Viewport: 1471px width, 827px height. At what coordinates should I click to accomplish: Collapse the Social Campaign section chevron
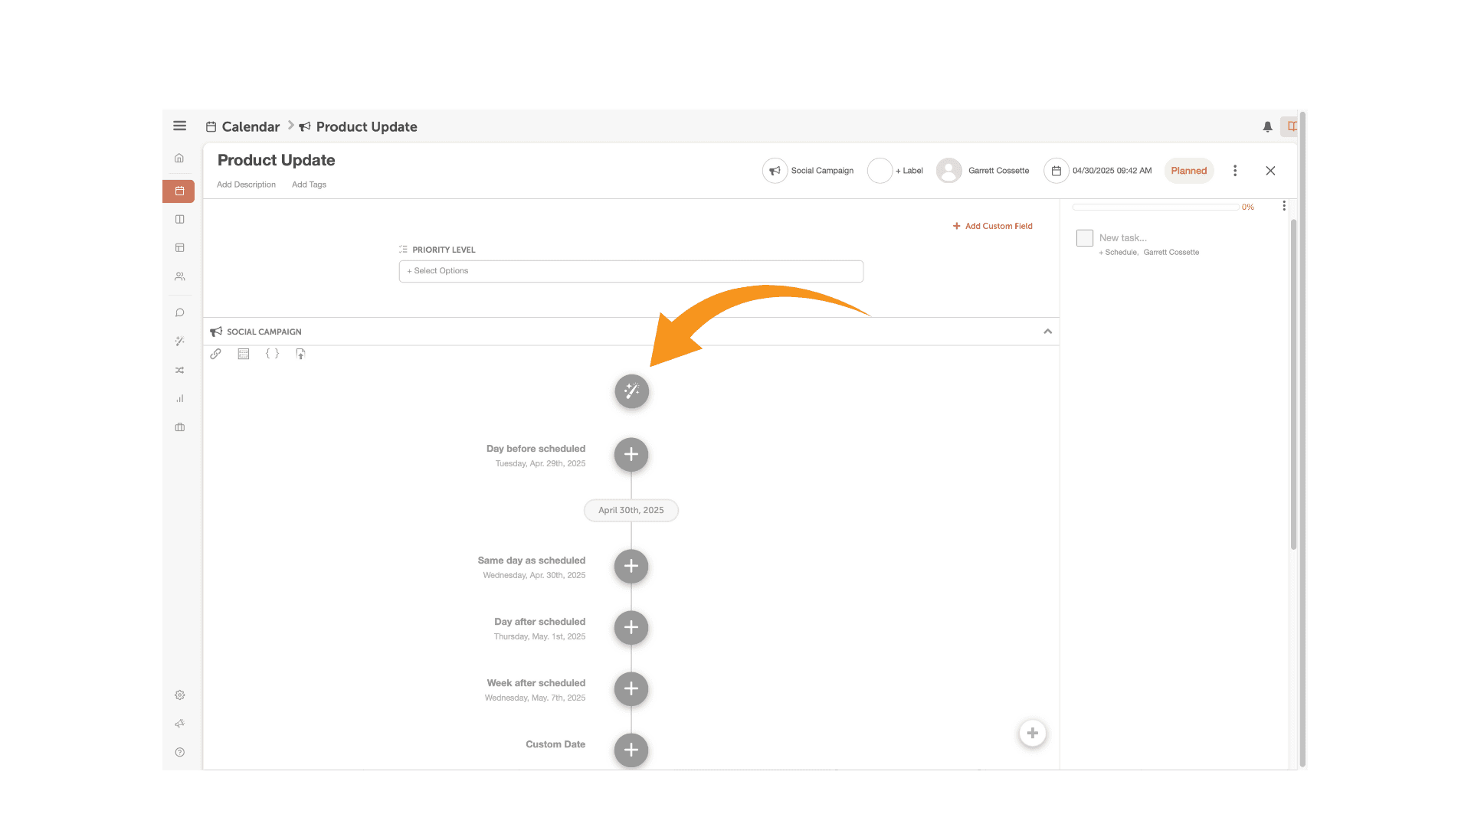coord(1047,332)
